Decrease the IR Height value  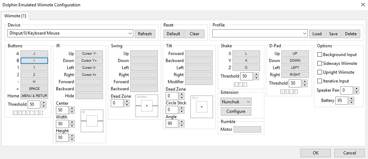(x=72, y=139)
